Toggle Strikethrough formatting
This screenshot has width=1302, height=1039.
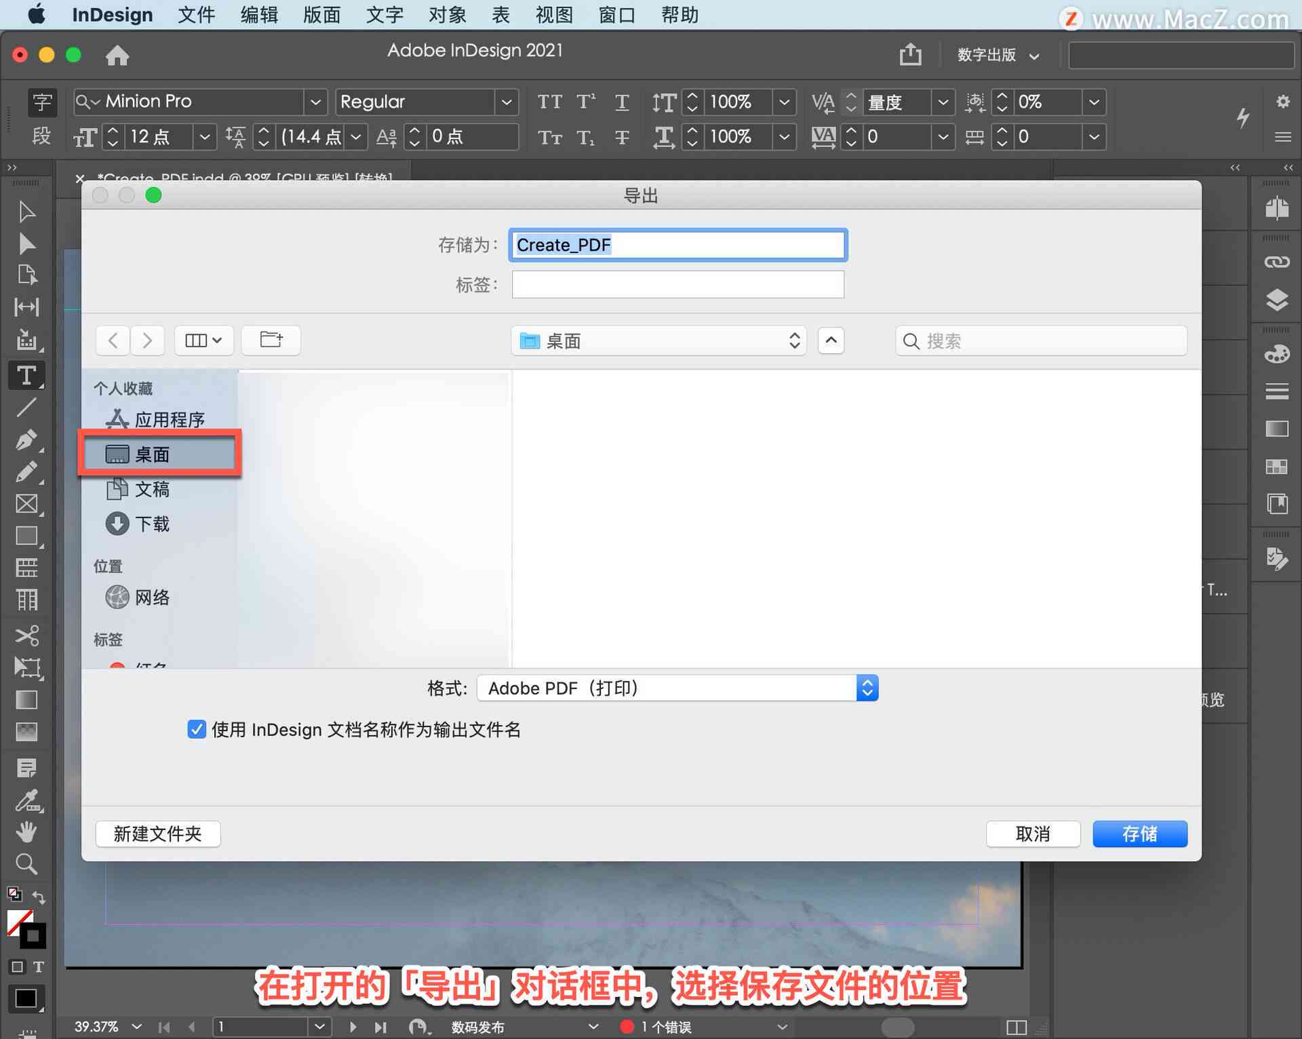pos(622,138)
